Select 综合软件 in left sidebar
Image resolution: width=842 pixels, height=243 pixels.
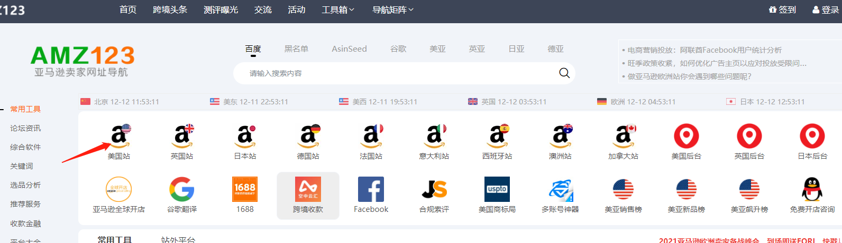pos(25,147)
